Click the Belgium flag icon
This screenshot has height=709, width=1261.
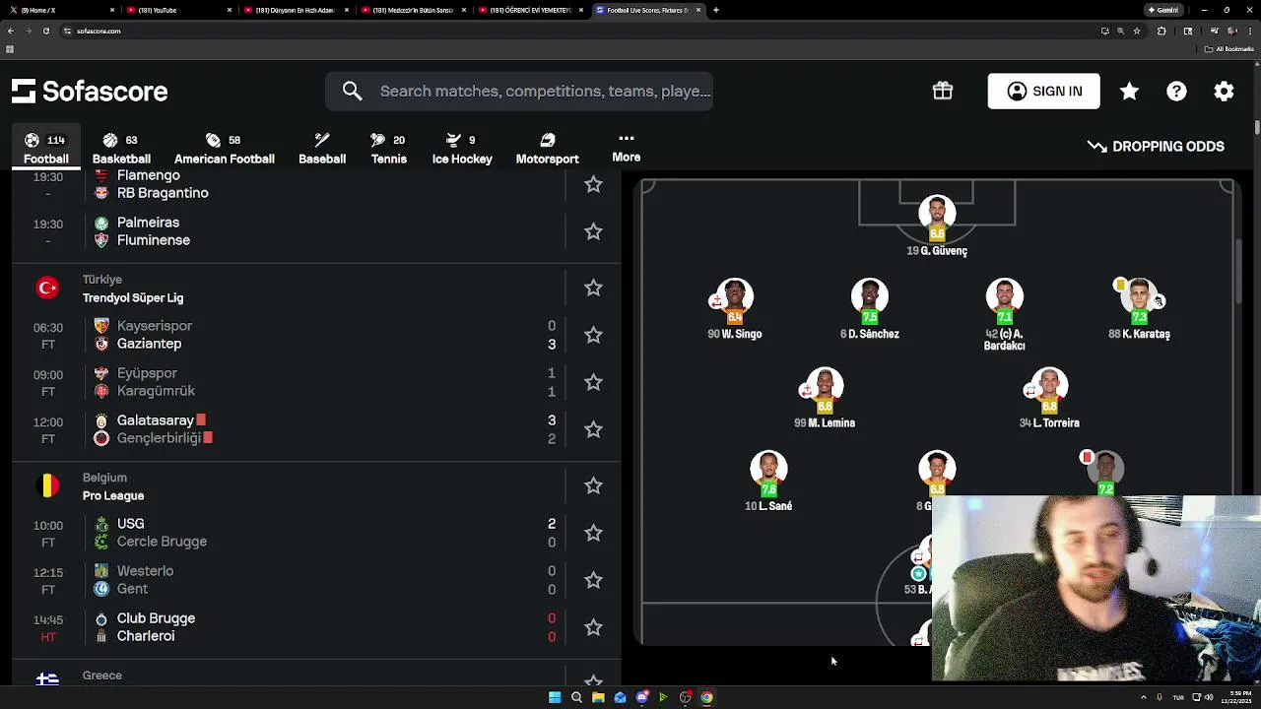coord(47,485)
